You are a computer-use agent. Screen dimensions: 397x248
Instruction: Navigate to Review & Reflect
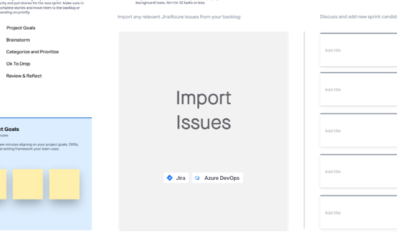pyautogui.click(x=24, y=76)
